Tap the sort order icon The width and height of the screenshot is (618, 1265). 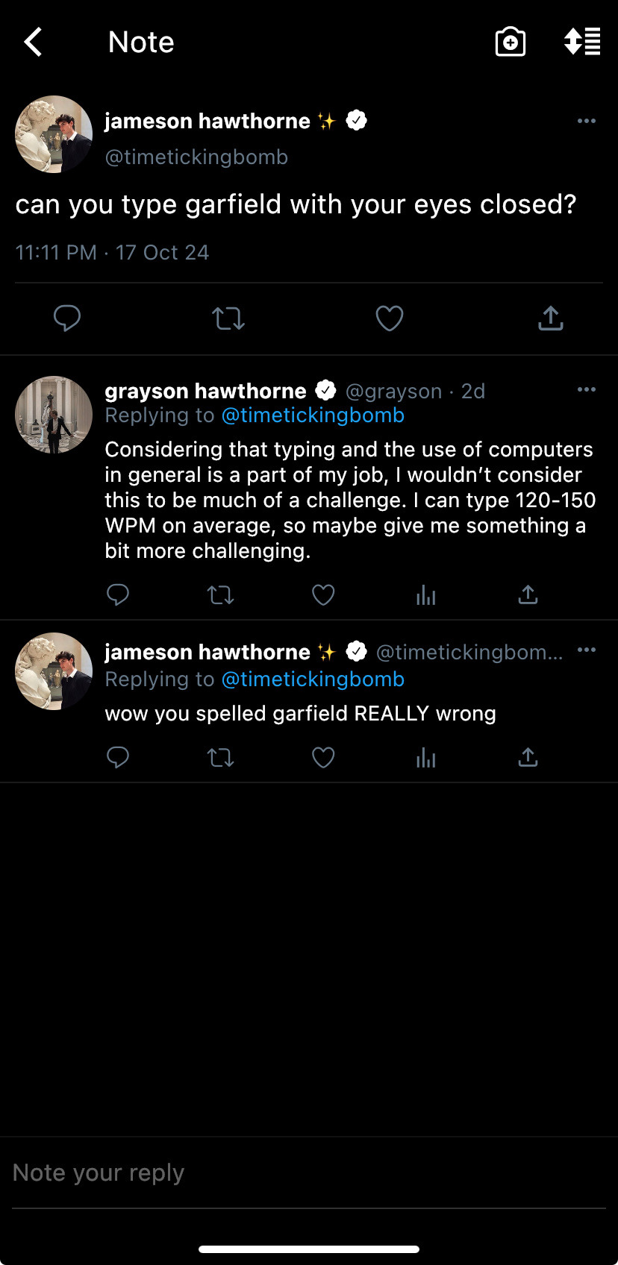[582, 43]
